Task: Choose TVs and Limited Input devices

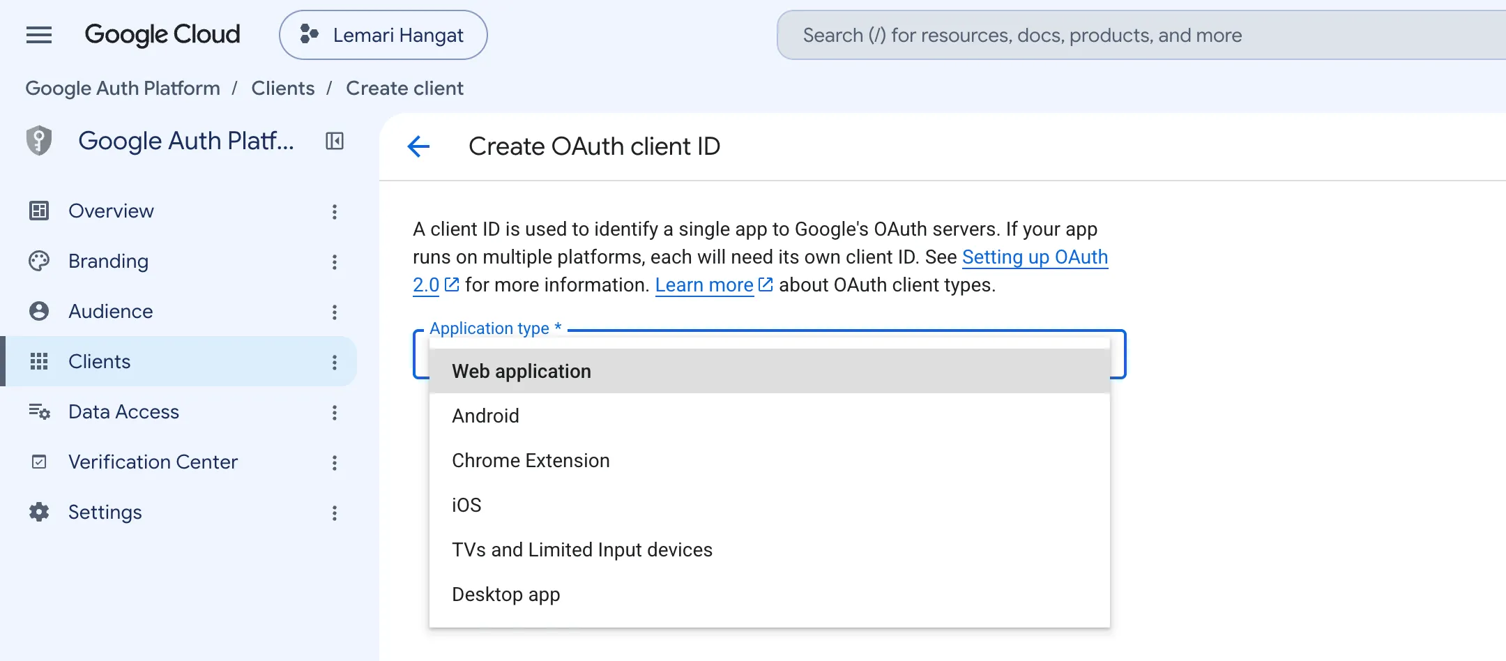Action: tap(770, 549)
